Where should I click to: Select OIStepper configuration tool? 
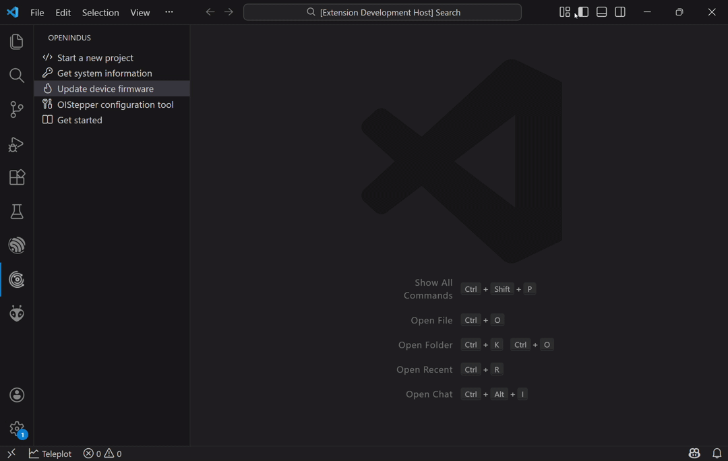[115, 104]
